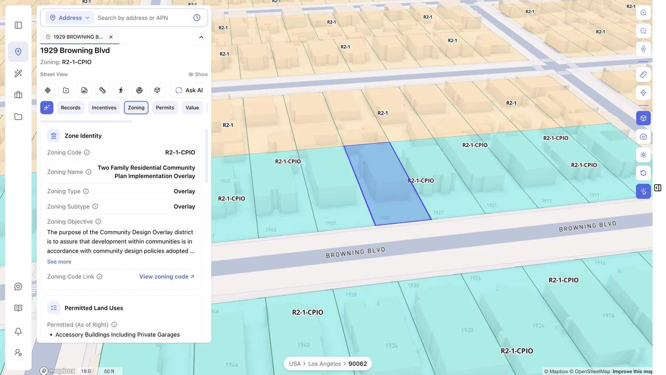Image resolution: width=666 pixels, height=375 pixels.
Task: Toggle the click-select cursor tool on map
Action: (643, 192)
